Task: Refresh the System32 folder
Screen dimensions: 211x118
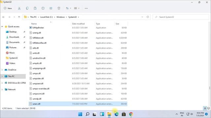Action: [x=148, y=17]
